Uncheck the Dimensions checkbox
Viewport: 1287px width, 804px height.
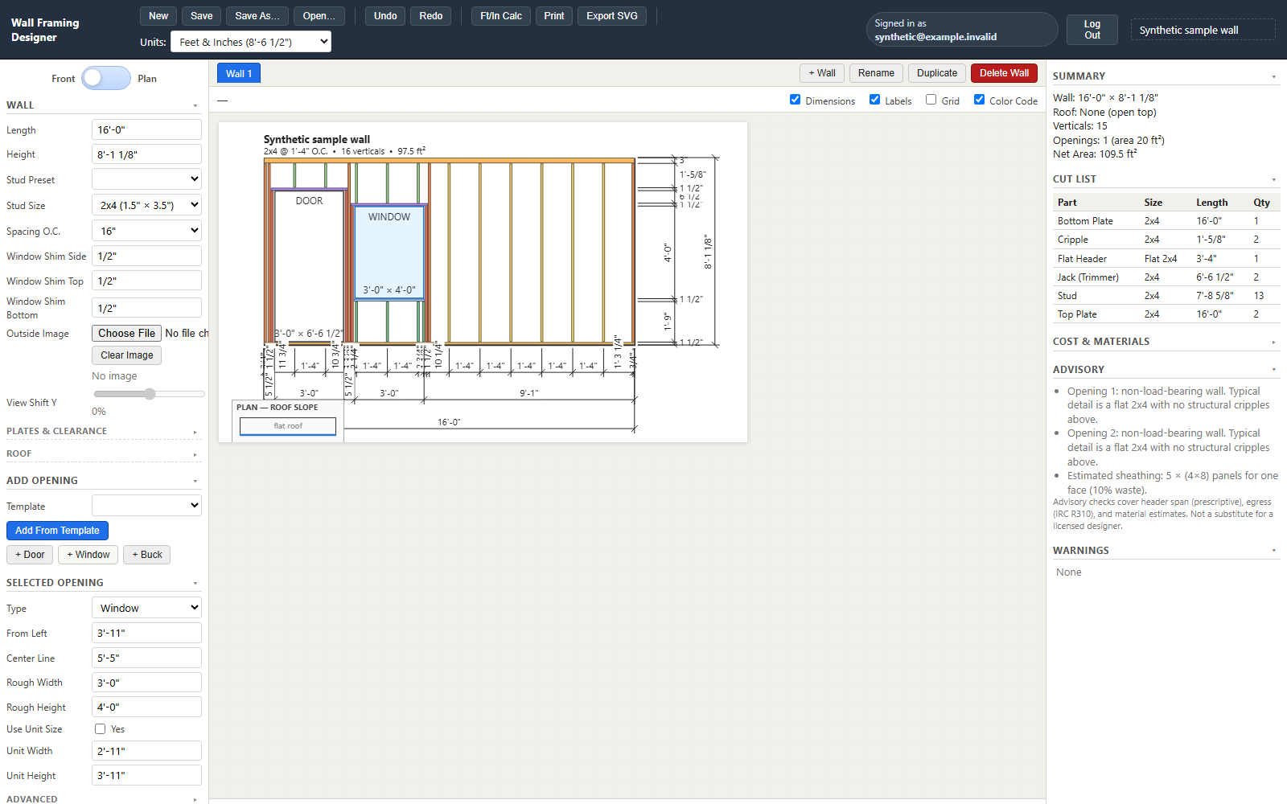pos(795,100)
